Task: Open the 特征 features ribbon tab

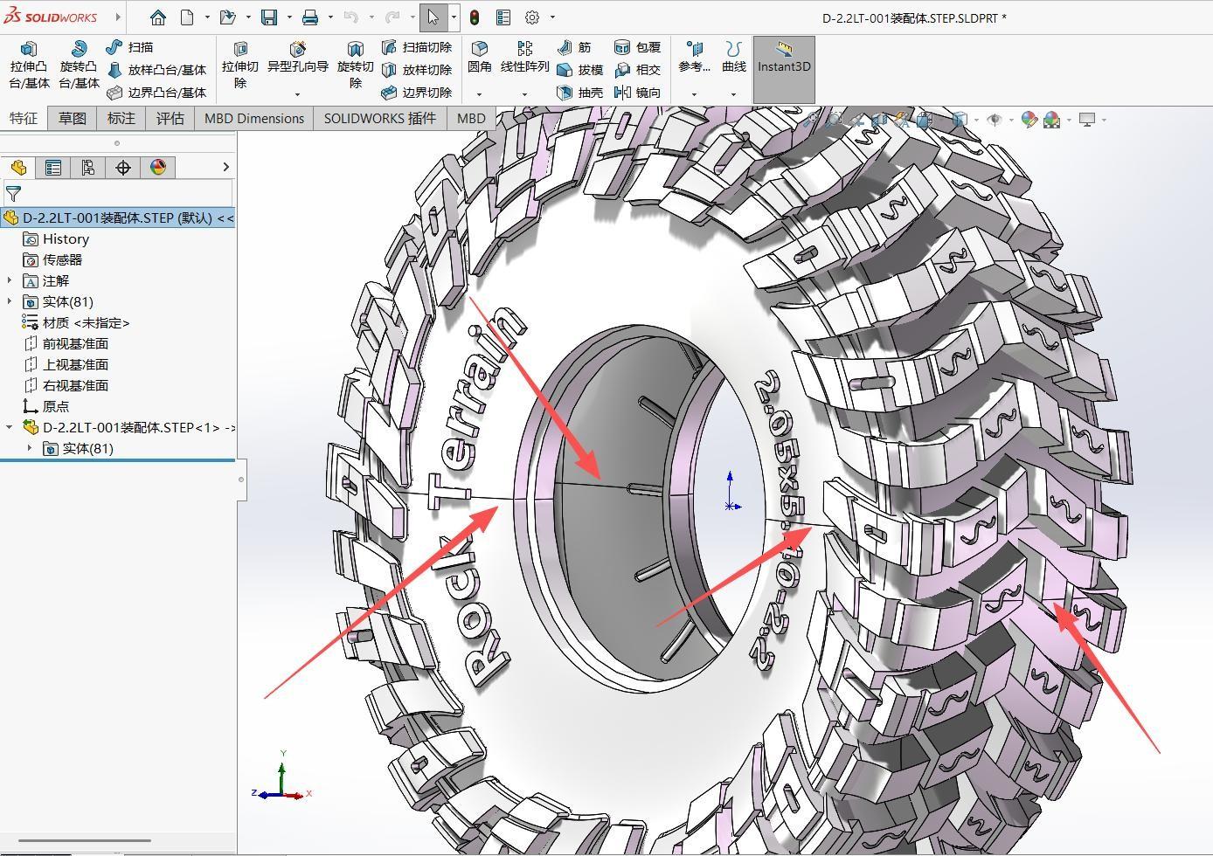Action: [x=24, y=119]
